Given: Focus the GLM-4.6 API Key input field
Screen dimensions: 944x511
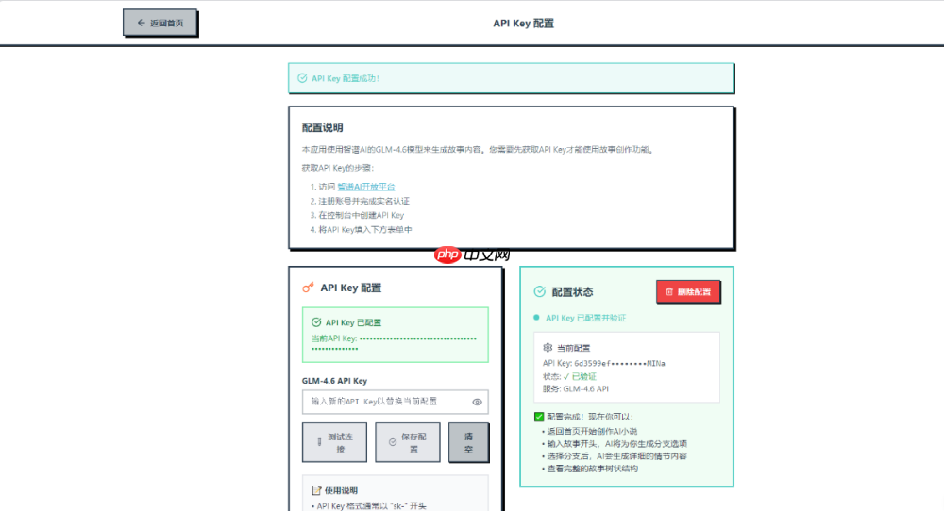Looking at the screenshot, I should pyautogui.click(x=395, y=403).
